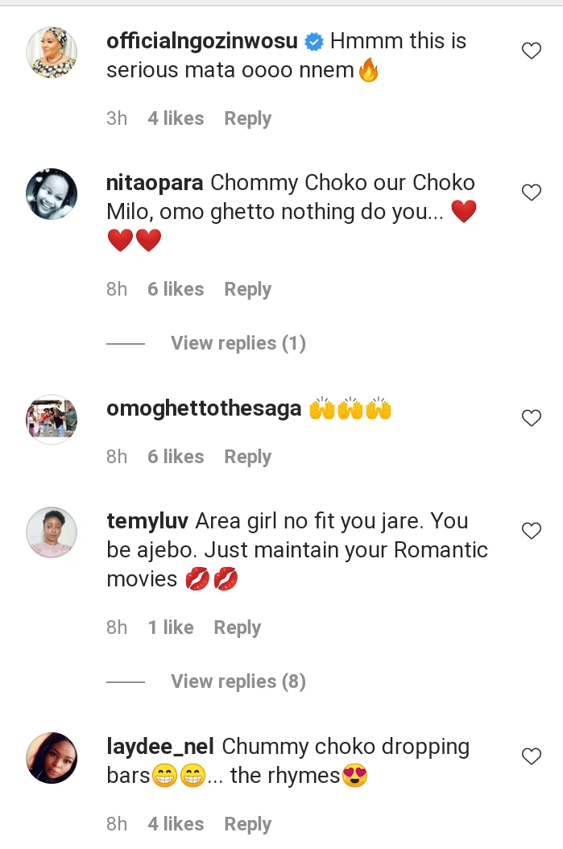Open officialngozinwosu's profile picture
Viewport: 563px width, 849px height.
[52, 52]
